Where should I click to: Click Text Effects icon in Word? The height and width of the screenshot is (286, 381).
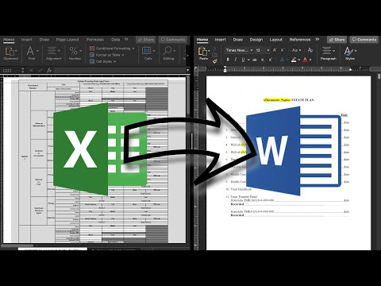(282, 60)
